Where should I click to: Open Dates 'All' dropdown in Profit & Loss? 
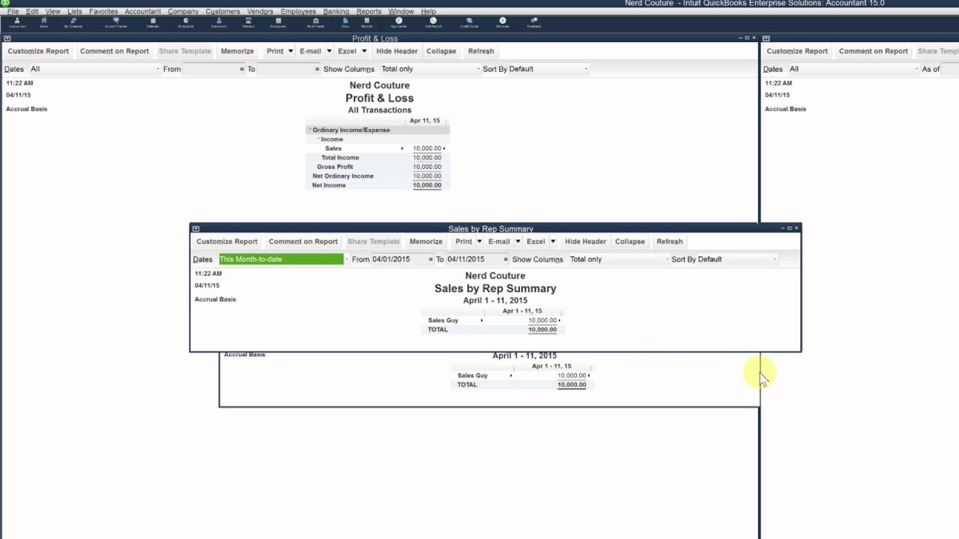(x=158, y=69)
